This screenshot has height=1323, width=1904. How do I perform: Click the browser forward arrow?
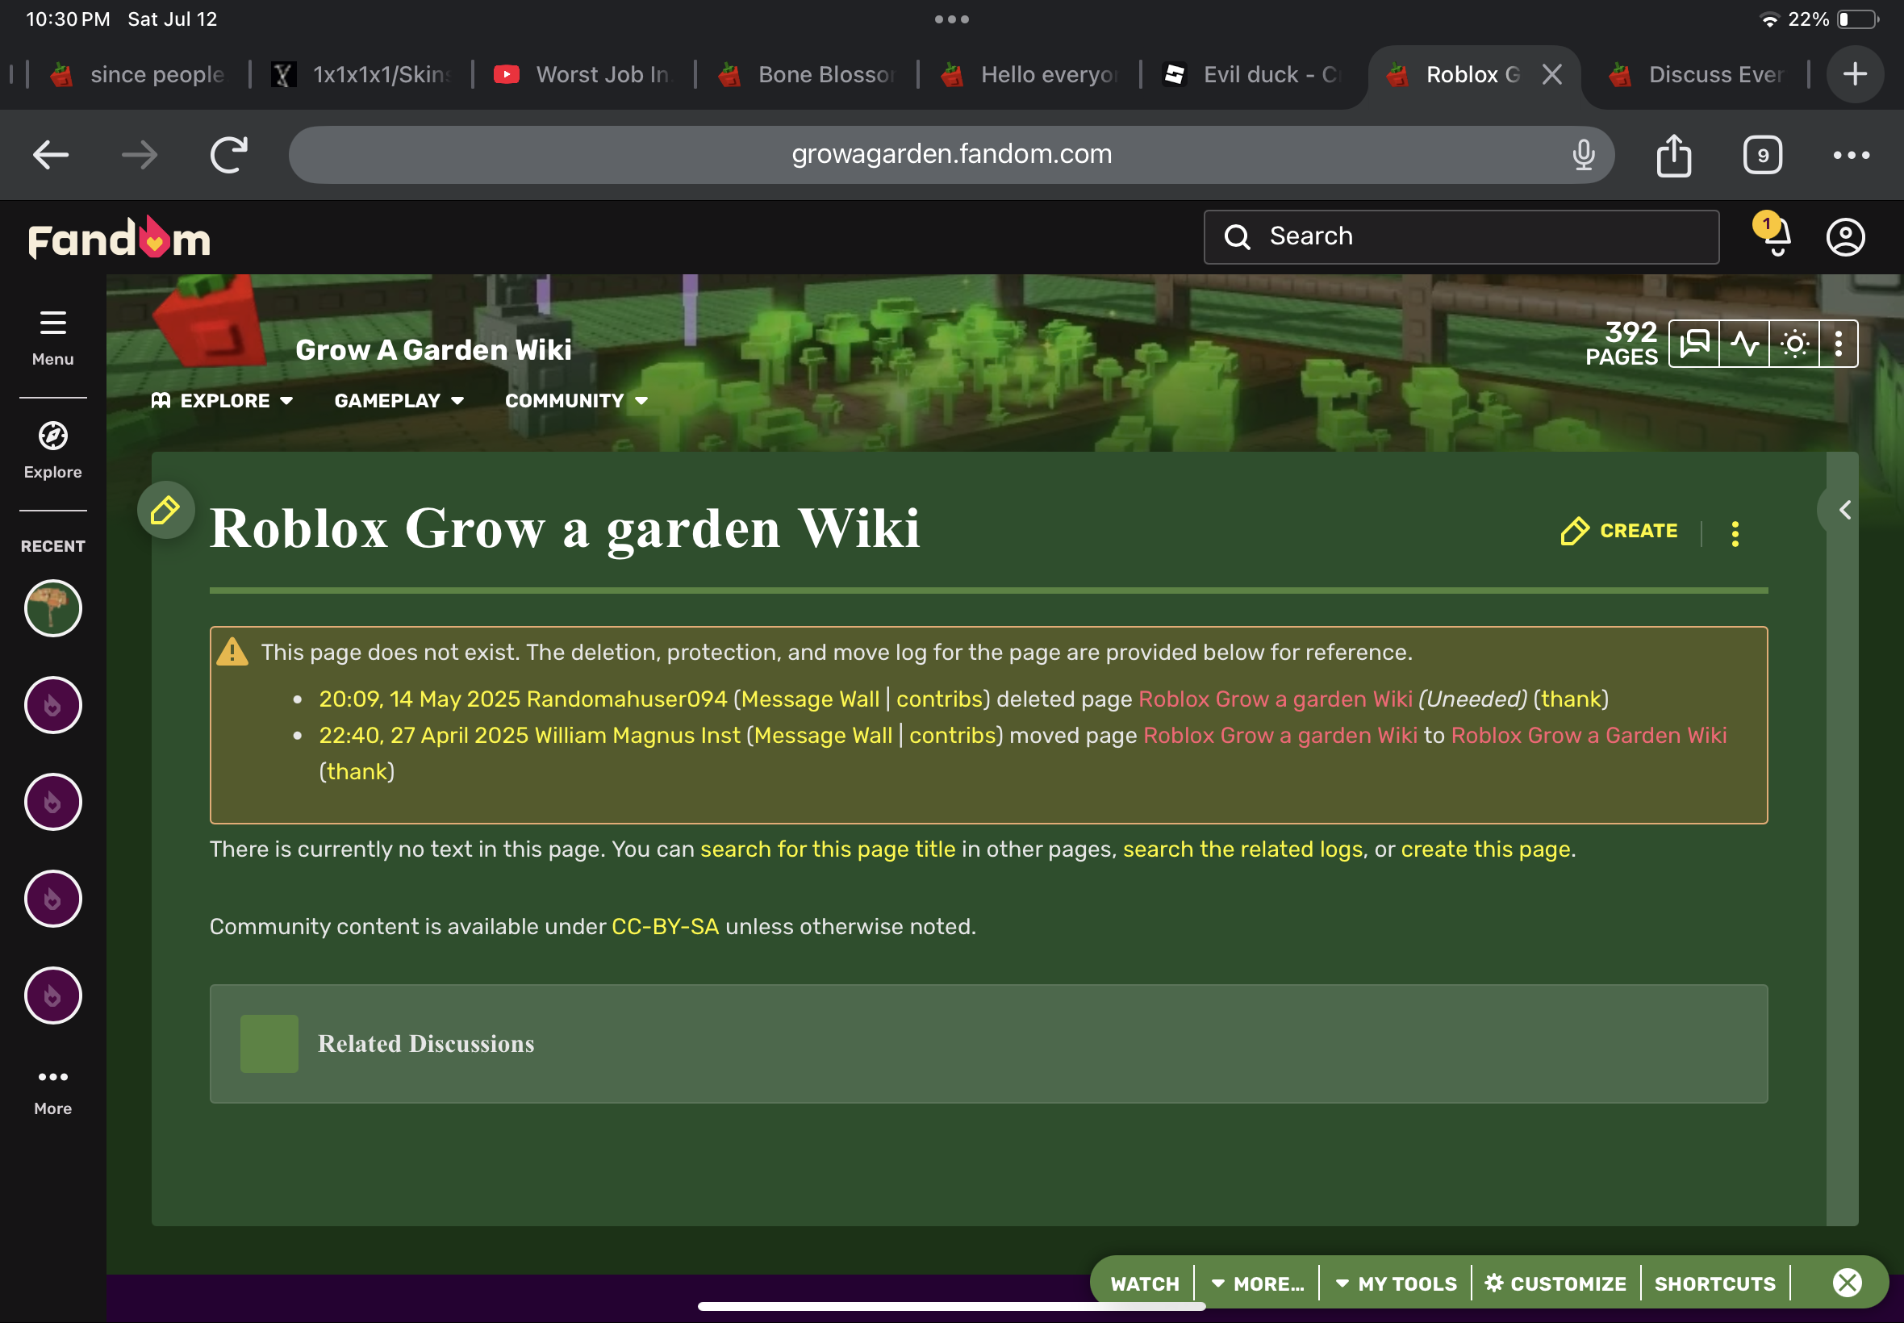pyautogui.click(x=140, y=155)
